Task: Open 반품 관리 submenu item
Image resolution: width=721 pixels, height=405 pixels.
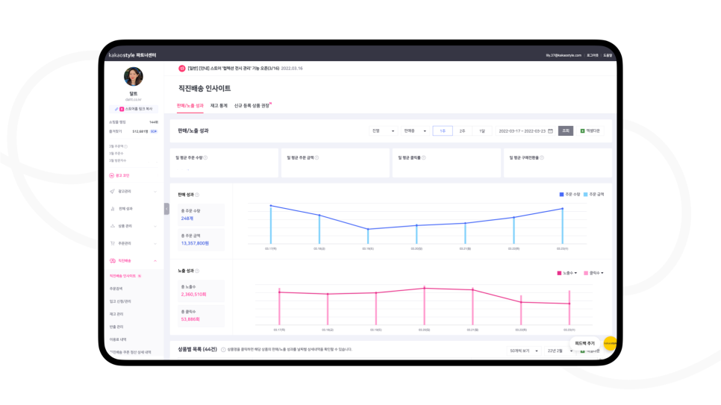Action: tap(116, 327)
